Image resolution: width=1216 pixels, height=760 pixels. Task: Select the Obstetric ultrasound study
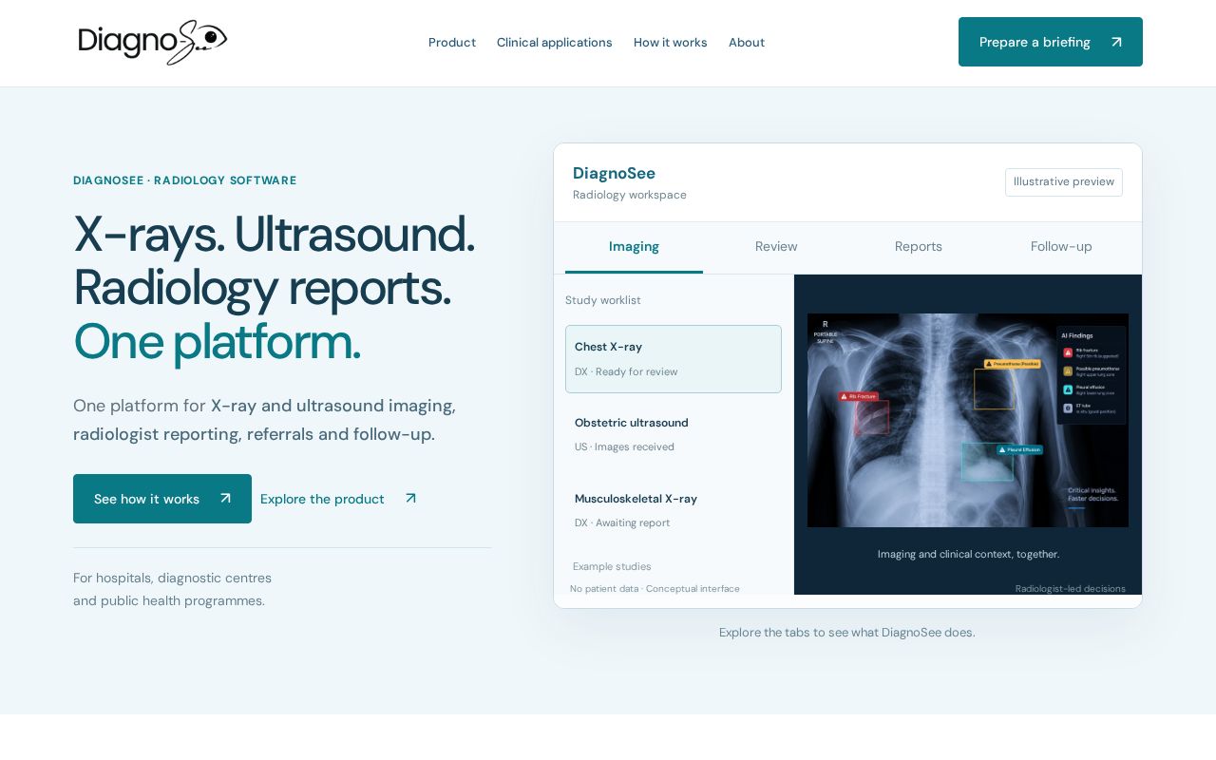(x=674, y=434)
